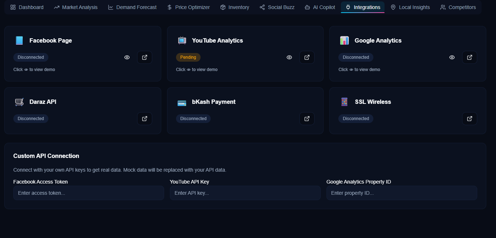Click the YouTube API Key label
Image resolution: width=496 pixels, height=238 pixels.
189,182
